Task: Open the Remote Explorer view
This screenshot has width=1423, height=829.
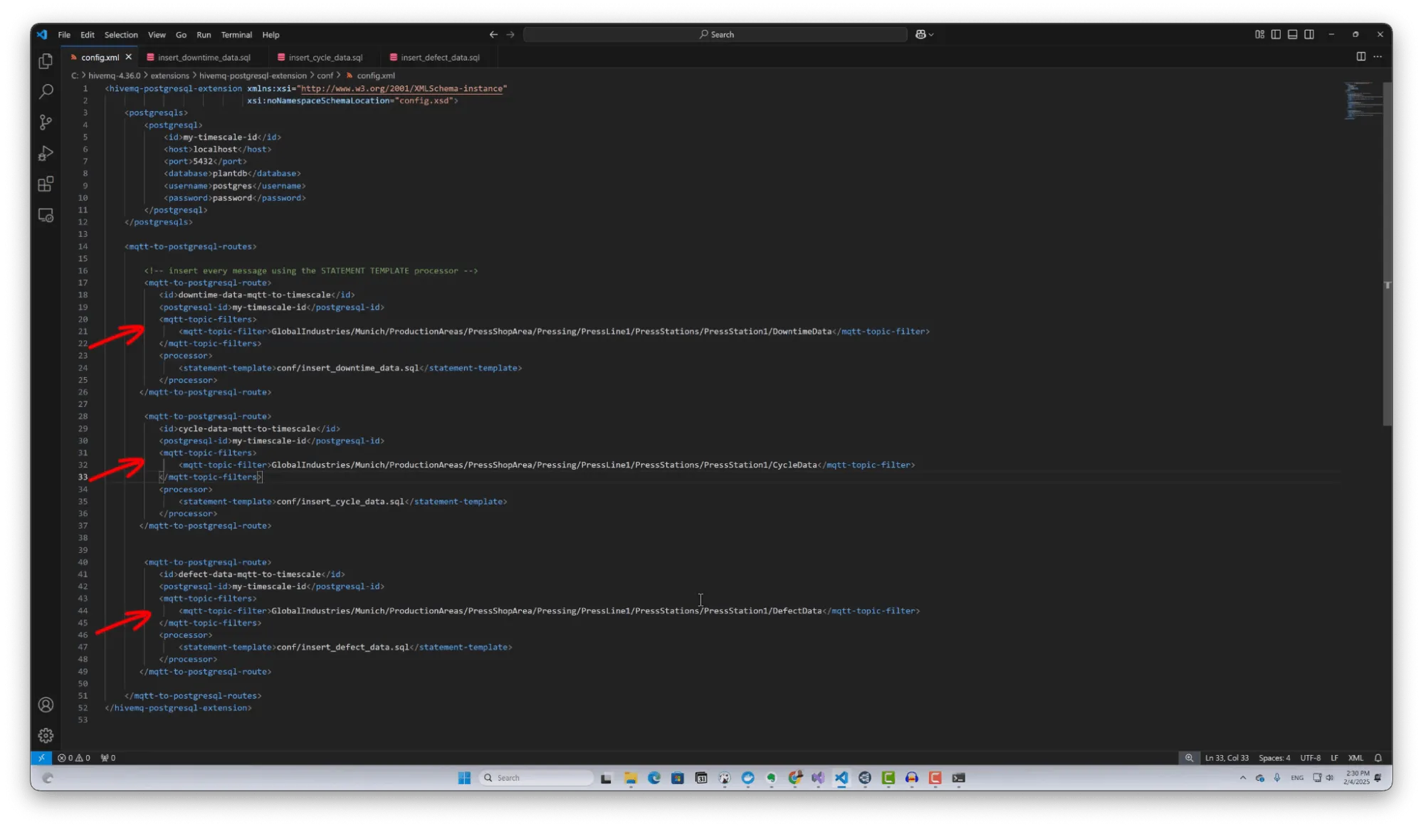Action: [46, 216]
